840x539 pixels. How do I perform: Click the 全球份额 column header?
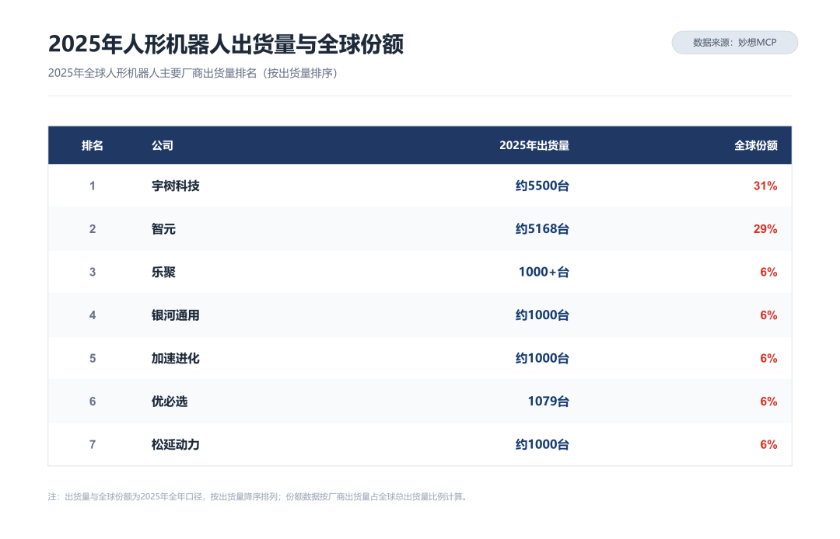pos(755,145)
